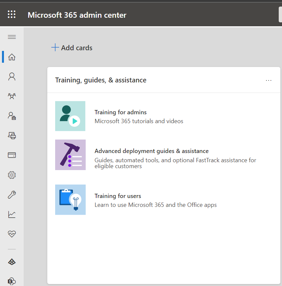Open Training for admins
282x286 pixels.
pos(120,112)
